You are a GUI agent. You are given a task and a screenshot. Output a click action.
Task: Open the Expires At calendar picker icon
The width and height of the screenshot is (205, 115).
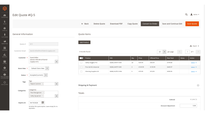43,103
